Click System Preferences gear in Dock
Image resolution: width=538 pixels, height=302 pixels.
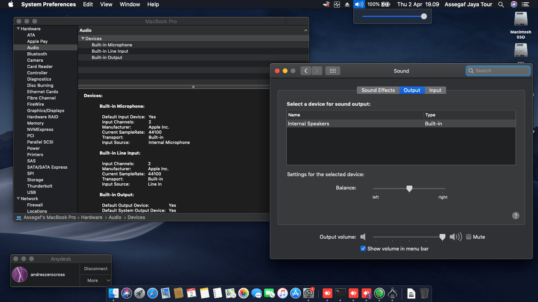coord(308,293)
